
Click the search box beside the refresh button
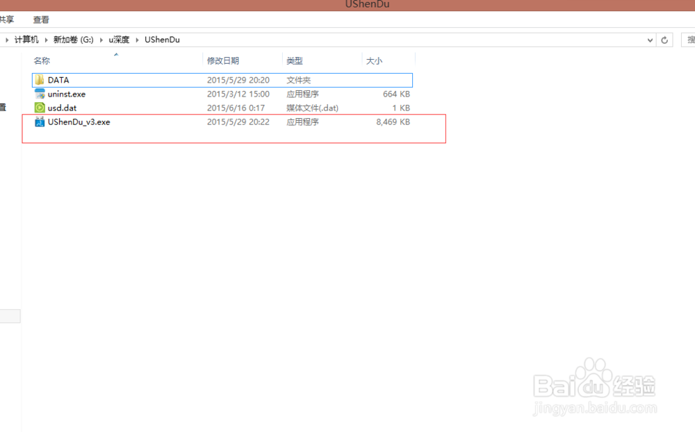coord(688,40)
